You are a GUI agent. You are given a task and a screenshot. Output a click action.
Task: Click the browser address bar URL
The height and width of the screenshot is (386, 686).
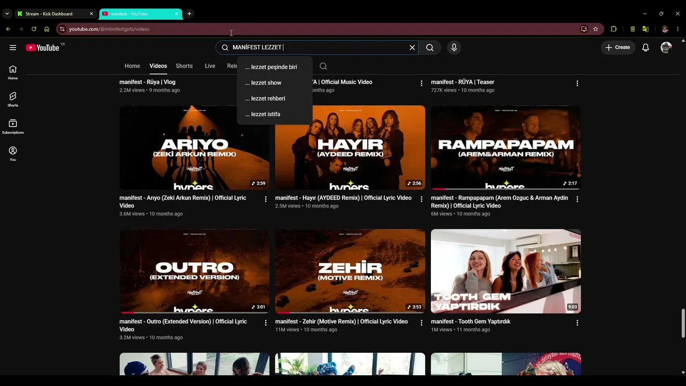pyautogui.click(x=109, y=29)
